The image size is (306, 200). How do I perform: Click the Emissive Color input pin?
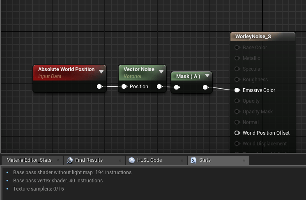(237, 90)
